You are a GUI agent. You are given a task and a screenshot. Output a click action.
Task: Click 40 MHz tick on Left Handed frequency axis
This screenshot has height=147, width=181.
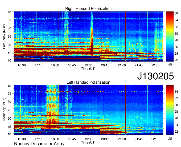pos(9,86)
